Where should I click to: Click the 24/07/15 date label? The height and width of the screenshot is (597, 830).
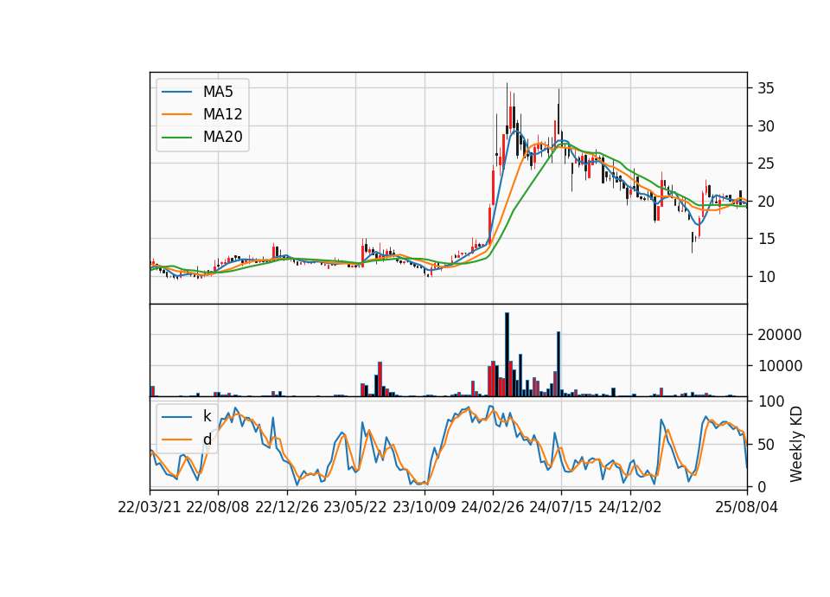[561, 507]
